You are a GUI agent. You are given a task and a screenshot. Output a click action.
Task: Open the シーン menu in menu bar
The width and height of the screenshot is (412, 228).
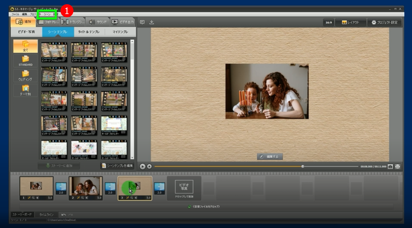[x=47, y=14]
